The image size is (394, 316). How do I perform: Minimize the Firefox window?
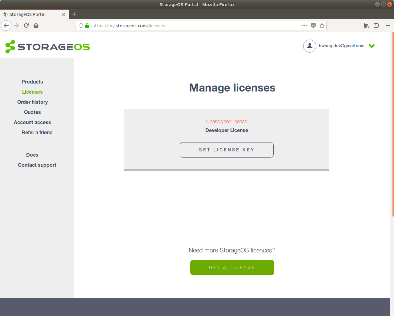377,5
